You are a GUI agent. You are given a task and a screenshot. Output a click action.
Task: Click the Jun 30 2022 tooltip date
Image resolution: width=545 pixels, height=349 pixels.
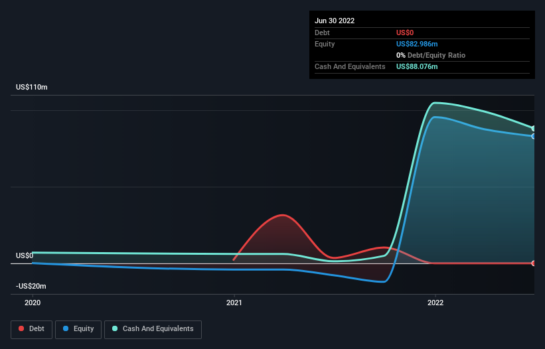(335, 21)
